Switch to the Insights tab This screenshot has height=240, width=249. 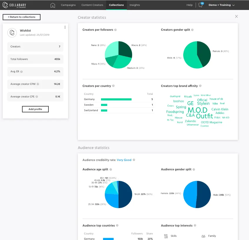pyautogui.click(x=135, y=5)
